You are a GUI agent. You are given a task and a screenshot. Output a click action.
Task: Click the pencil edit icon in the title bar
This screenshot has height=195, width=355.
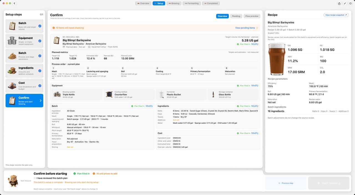[x=345, y=3]
